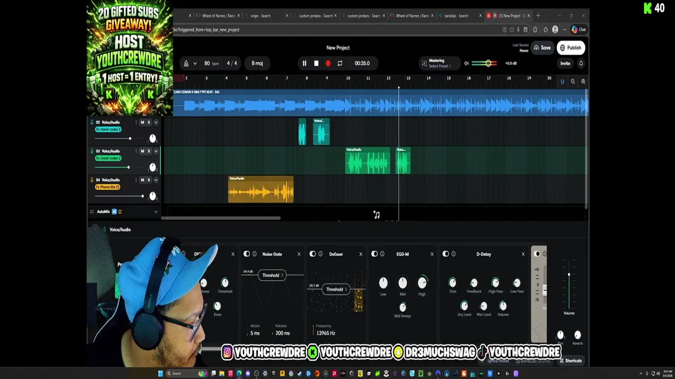This screenshot has width=675, height=379.
Task: Pause playback
Action: [304, 63]
